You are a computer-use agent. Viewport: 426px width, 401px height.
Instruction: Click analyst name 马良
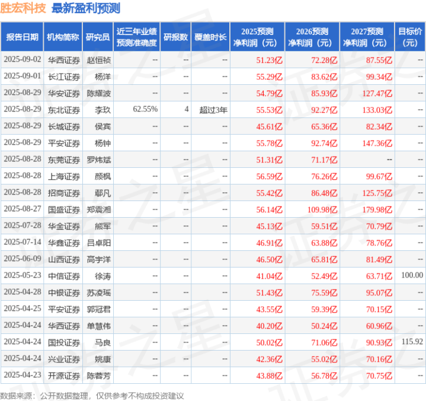point(103,343)
